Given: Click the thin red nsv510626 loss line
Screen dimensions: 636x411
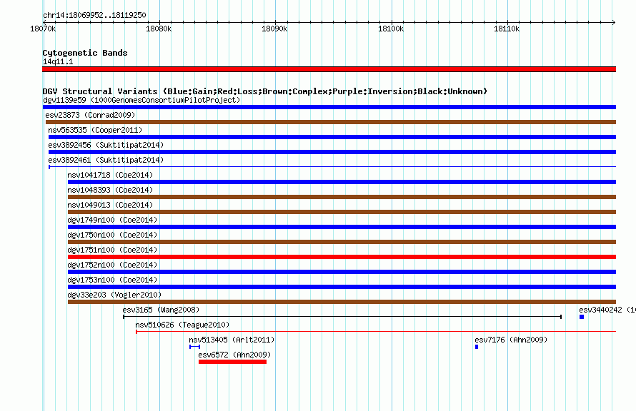Looking at the screenshot, I should [x=376, y=332].
